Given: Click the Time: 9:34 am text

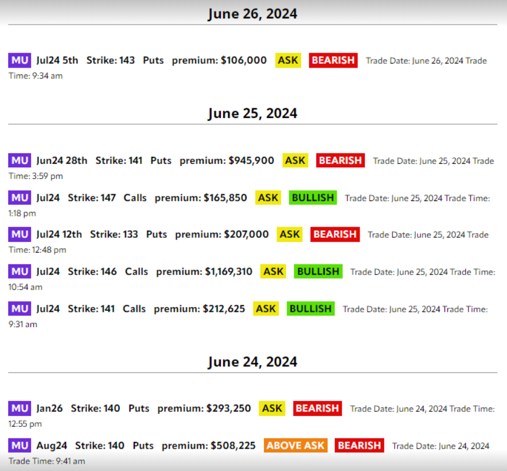Looking at the screenshot, I should 36,76.
